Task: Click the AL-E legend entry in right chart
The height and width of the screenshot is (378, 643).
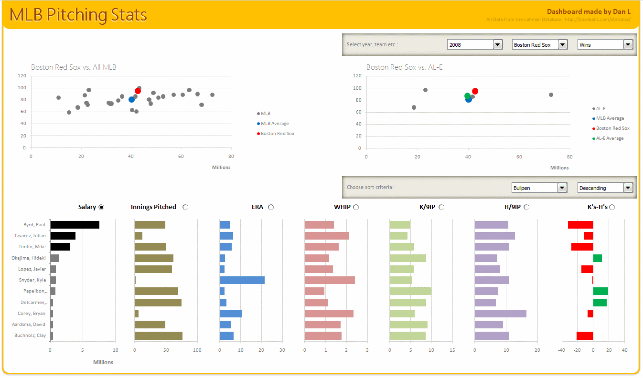Action: pyautogui.click(x=599, y=109)
